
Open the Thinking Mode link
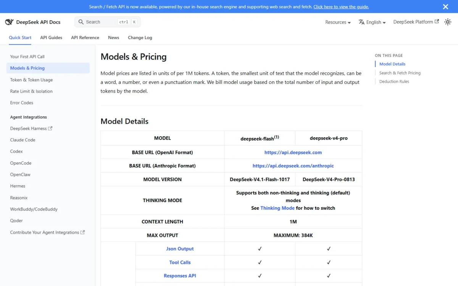(x=277, y=208)
